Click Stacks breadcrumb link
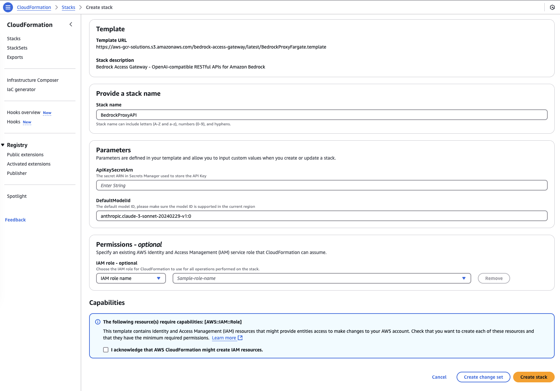560x391 pixels. pos(69,7)
